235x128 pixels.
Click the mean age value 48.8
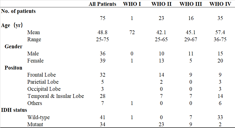(102, 32)
